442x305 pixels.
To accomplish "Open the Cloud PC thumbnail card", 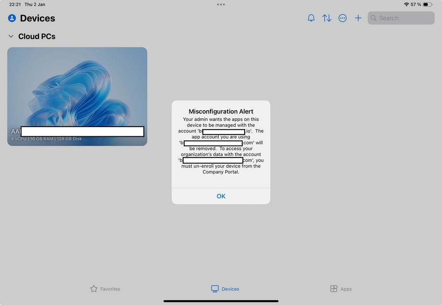I will pos(77,97).
